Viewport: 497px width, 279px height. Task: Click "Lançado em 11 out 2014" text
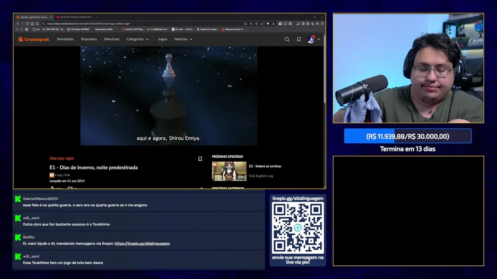67,181
